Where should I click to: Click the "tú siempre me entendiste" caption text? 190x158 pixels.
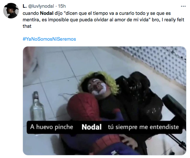coord(143,127)
